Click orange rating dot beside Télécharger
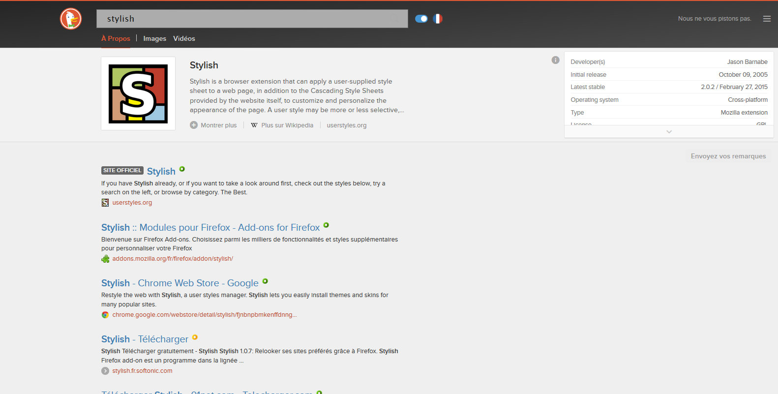 [x=195, y=337]
